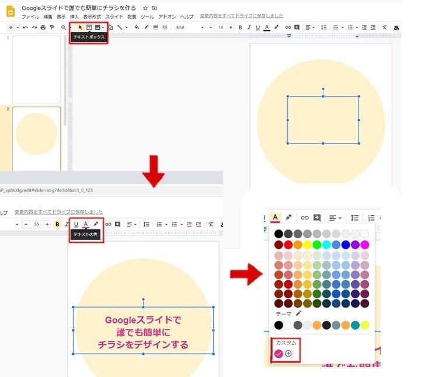
Task: Click the pencil icon next to テーマ
Action: pyautogui.click(x=298, y=313)
